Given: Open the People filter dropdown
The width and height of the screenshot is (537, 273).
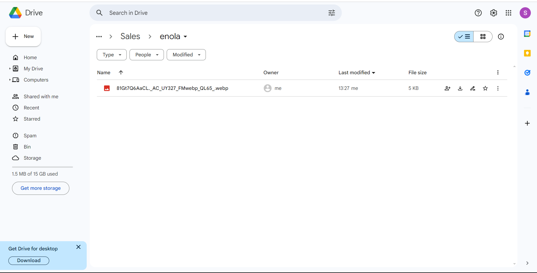Looking at the screenshot, I should [147, 55].
